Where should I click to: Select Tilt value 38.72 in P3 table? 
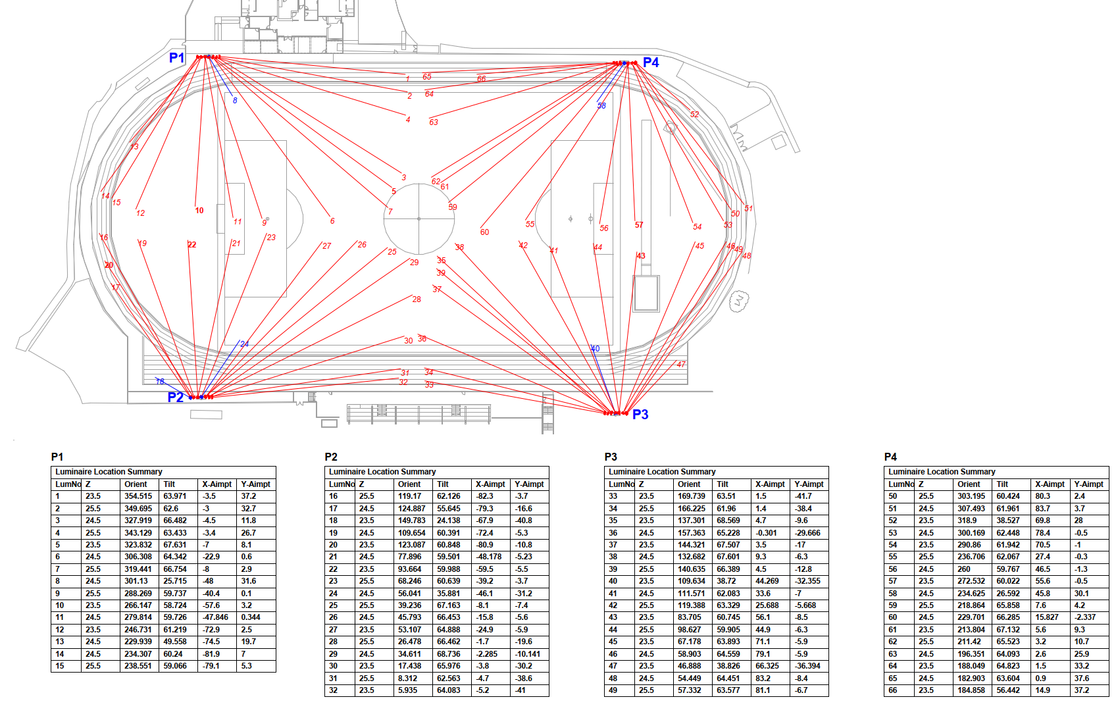tap(726, 581)
